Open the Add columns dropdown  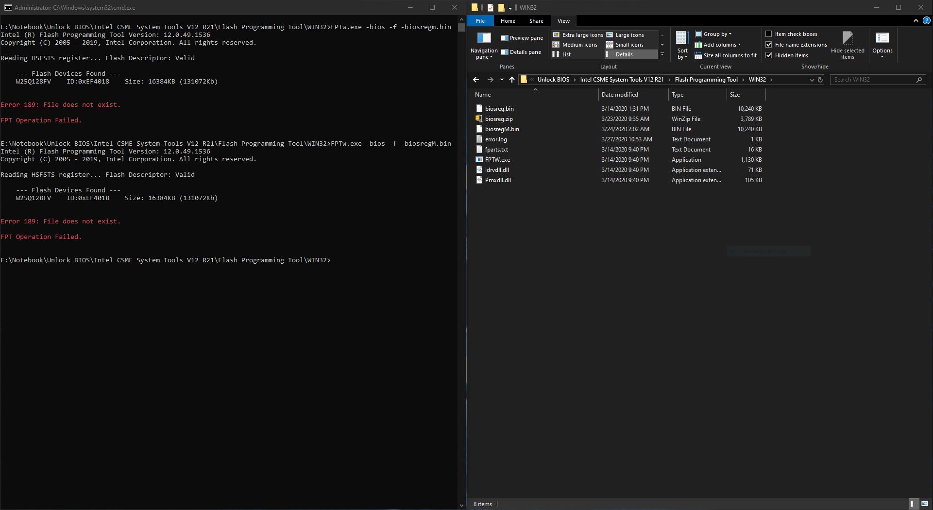(718, 45)
